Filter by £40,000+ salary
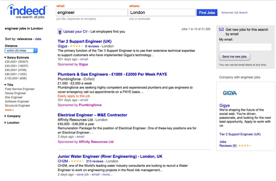This screenshot has width=276, height=181. (x=17, y=66)
